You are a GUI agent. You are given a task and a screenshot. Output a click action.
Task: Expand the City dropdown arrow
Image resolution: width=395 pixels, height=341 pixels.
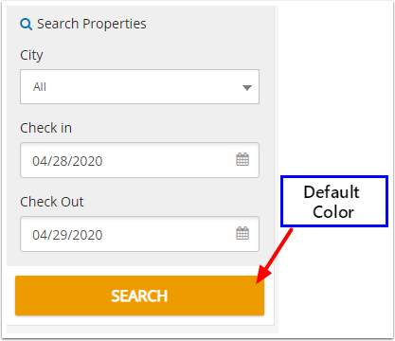click(x=247, y=87)
